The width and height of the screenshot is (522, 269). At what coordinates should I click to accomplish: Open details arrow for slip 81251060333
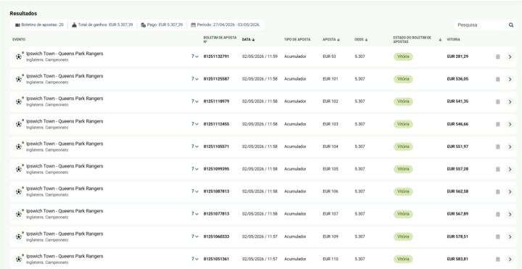pos(510,236)
